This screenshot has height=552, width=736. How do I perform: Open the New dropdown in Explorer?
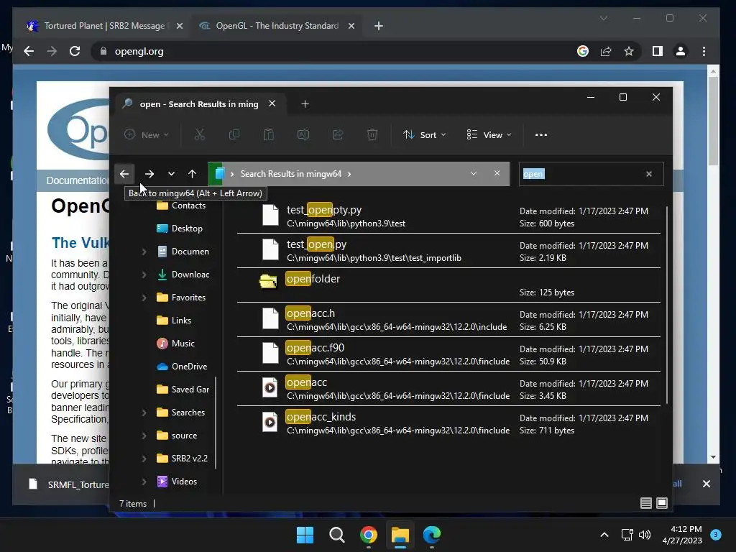(147, 135)
